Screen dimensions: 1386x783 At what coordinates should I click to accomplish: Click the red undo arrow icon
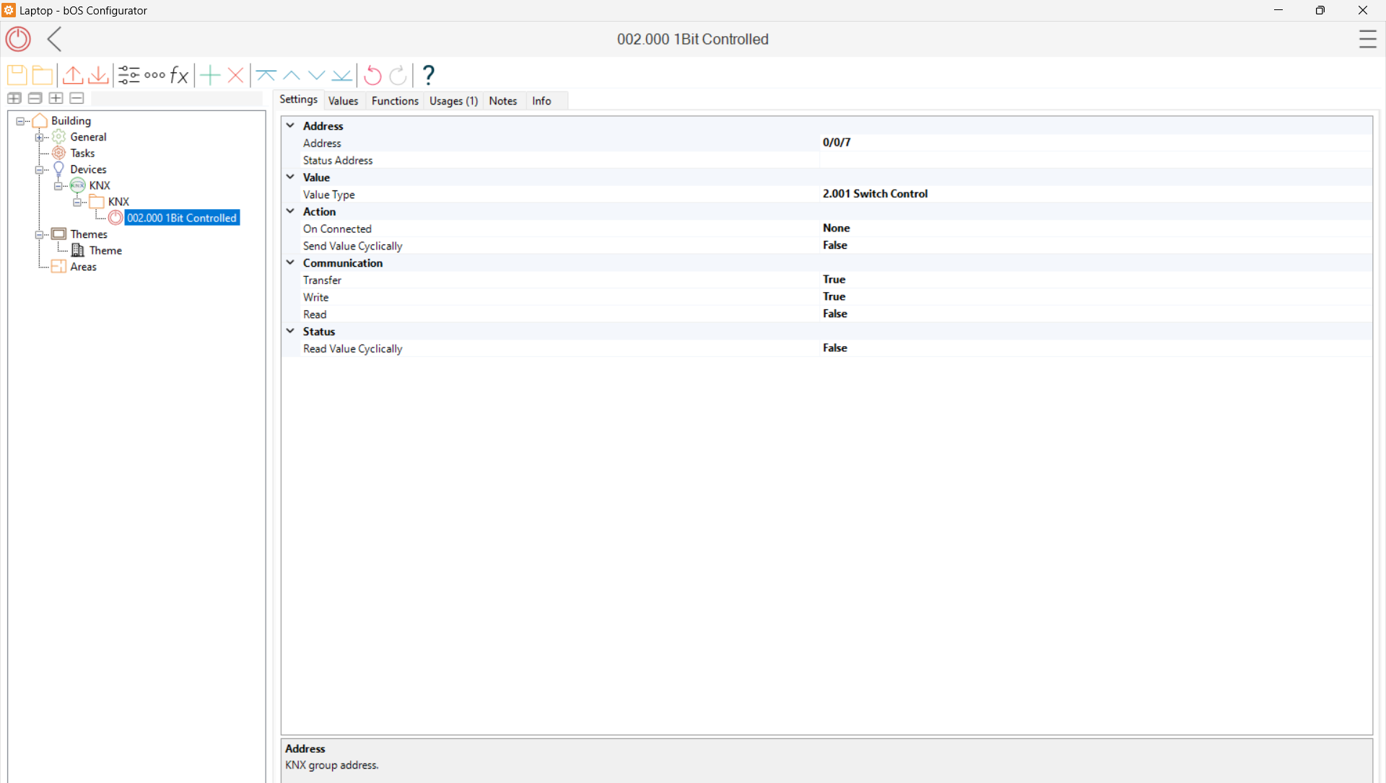coord(372,75)
